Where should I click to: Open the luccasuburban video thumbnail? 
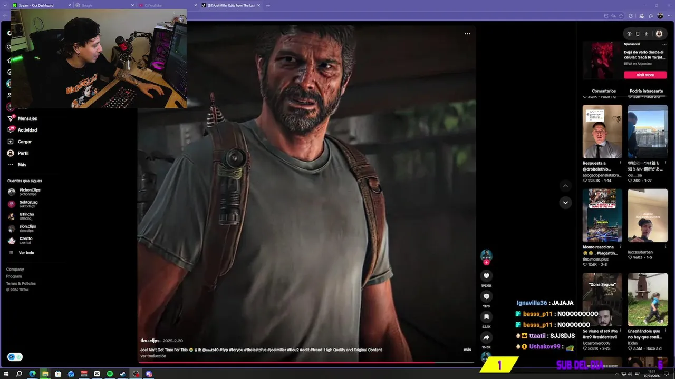point(648,215)
